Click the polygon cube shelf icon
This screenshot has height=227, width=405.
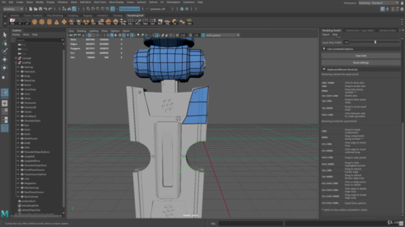42,22
